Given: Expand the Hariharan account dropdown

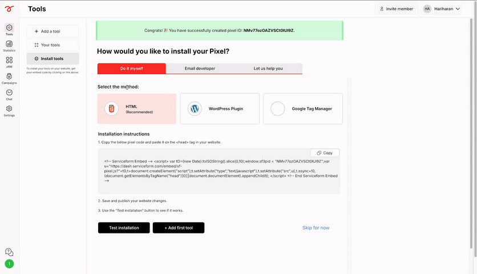Looking at the screenshot, I should (x=442, y=9).
